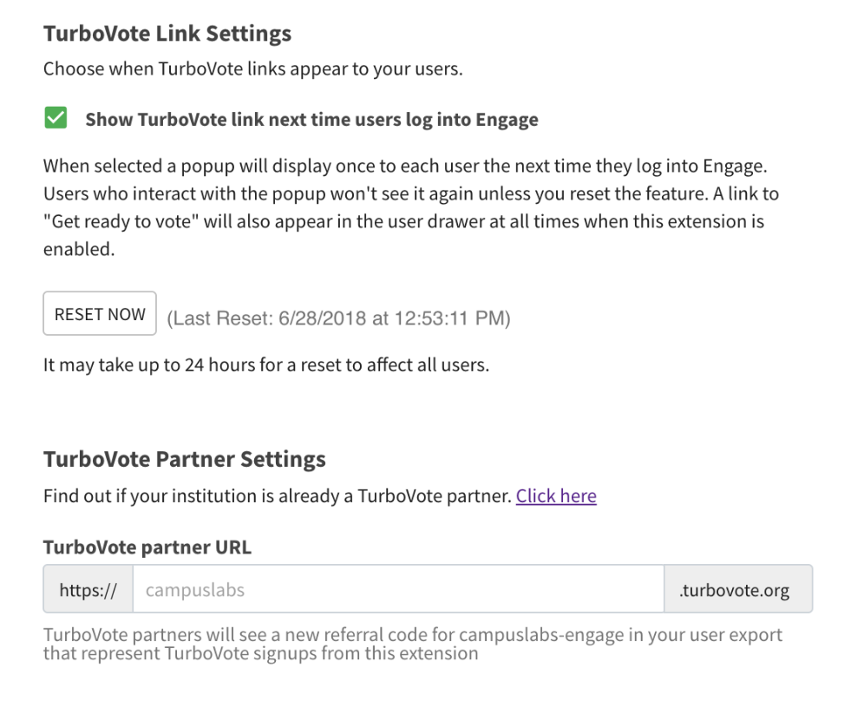Click 'Find out if your institution' sentence
The image size is (864, 701).
click(278, 496)
